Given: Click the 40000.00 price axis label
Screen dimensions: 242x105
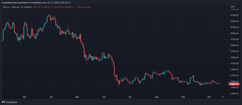Looking at the screenshot, I should coord(235,33).
